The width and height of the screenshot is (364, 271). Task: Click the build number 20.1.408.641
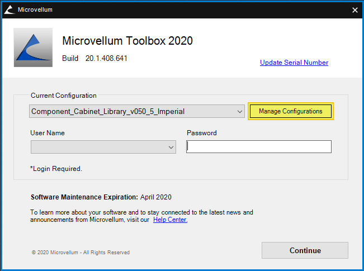(x=106, y=58)
